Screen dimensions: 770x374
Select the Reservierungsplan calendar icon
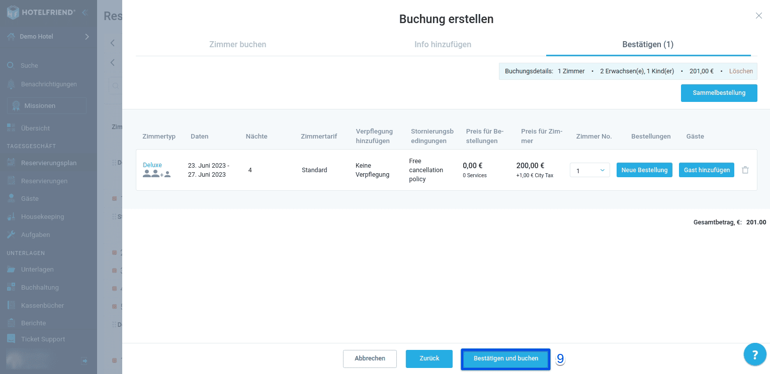click(x=10, y=163)
